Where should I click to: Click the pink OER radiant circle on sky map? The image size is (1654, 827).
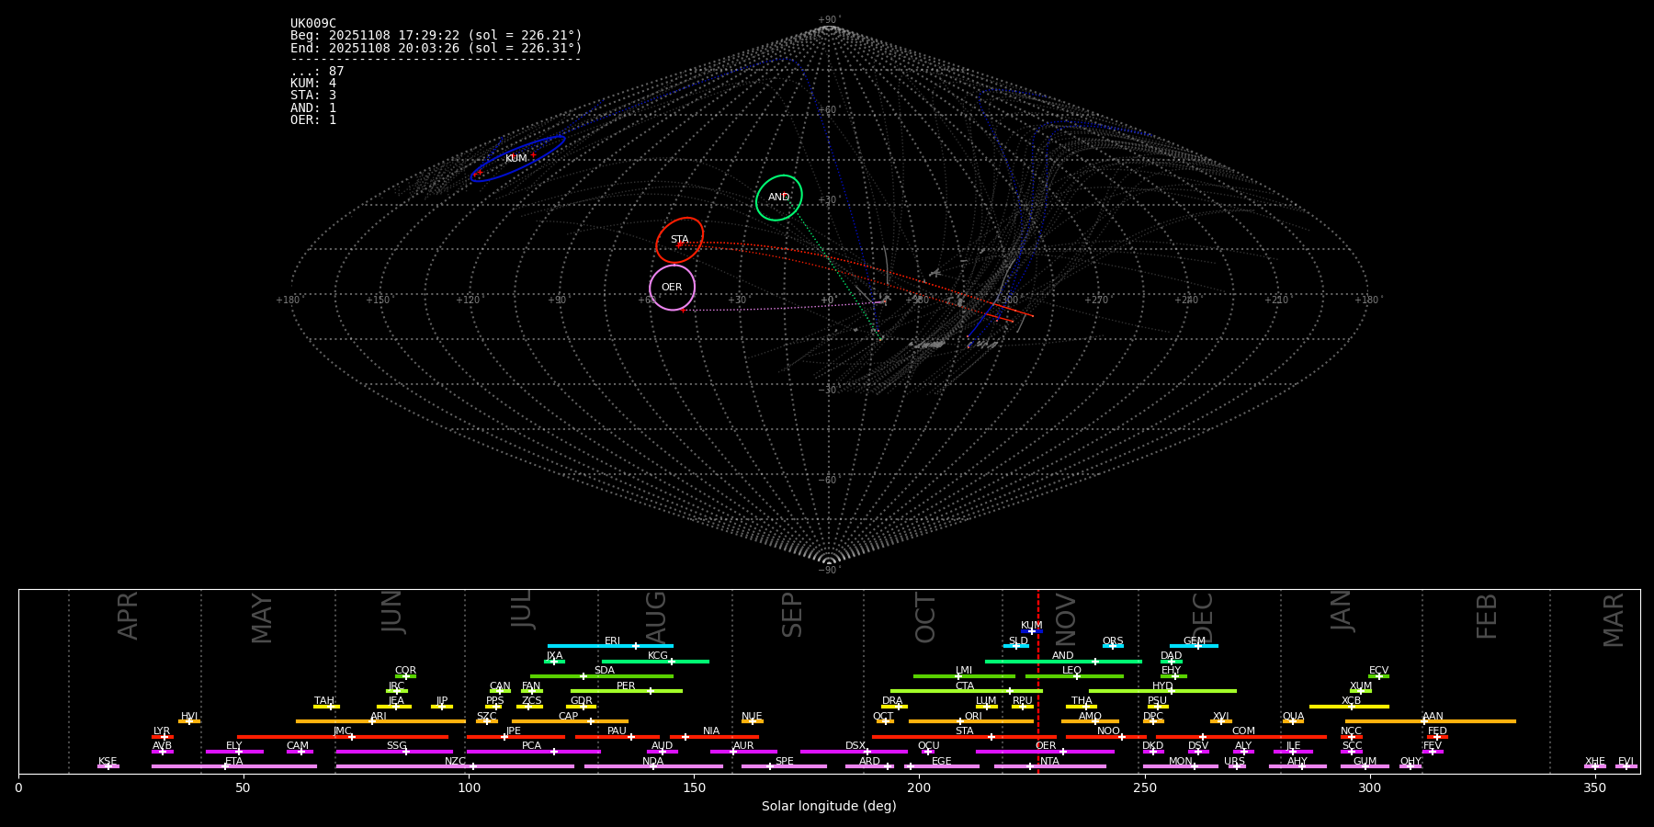click(673, 288)
